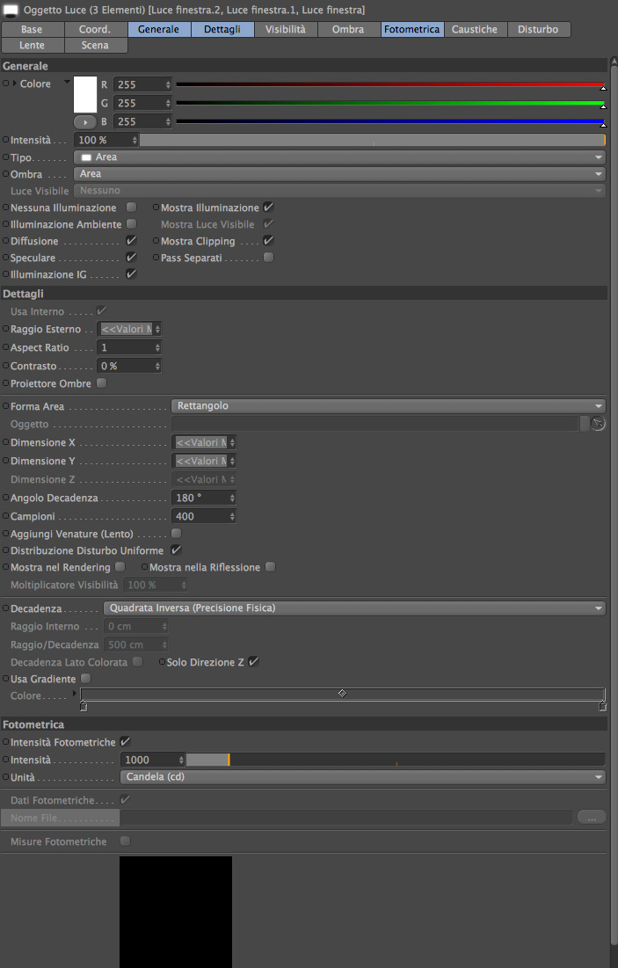This screenshot has height=968, width=618.
Task: Click the right gradient color stop
Action: [602, 706]
